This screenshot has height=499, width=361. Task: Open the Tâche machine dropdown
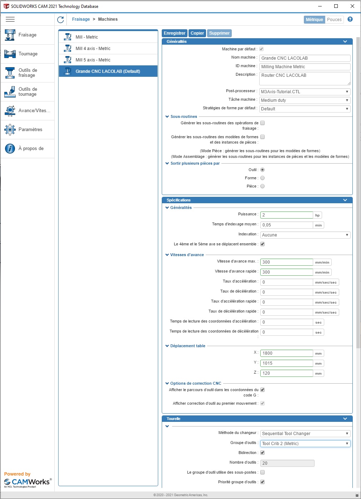(x=305, y=100)
